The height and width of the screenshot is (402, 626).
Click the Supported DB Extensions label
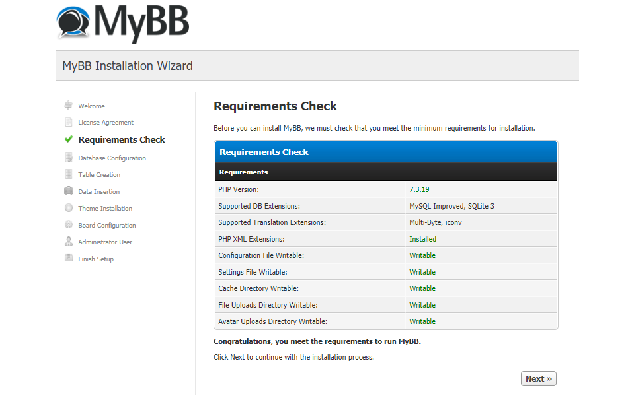(259, 206)
